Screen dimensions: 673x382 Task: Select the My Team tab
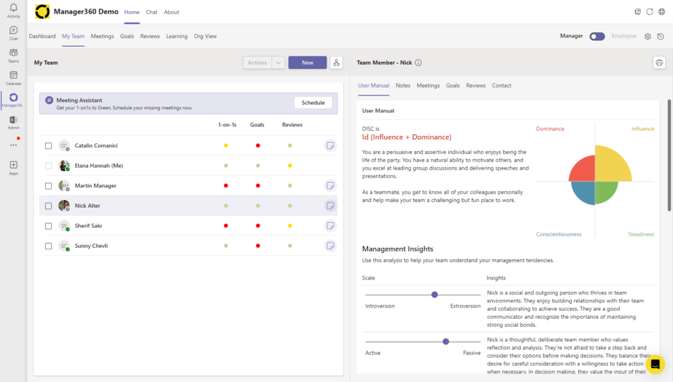point(73,36)
